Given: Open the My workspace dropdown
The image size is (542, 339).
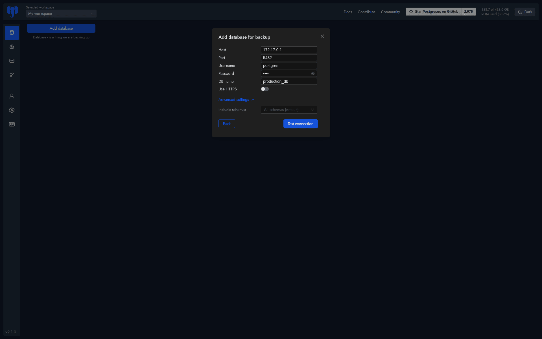Looking at the screenshot, I should pos(61,14).
